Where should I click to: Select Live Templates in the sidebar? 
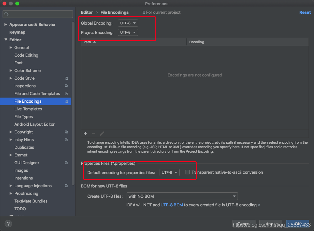point(28,109)
